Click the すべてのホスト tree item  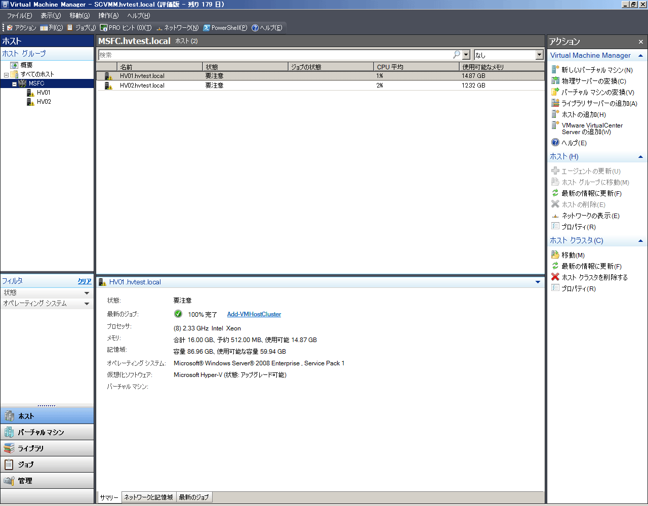(x=37, y=74)
